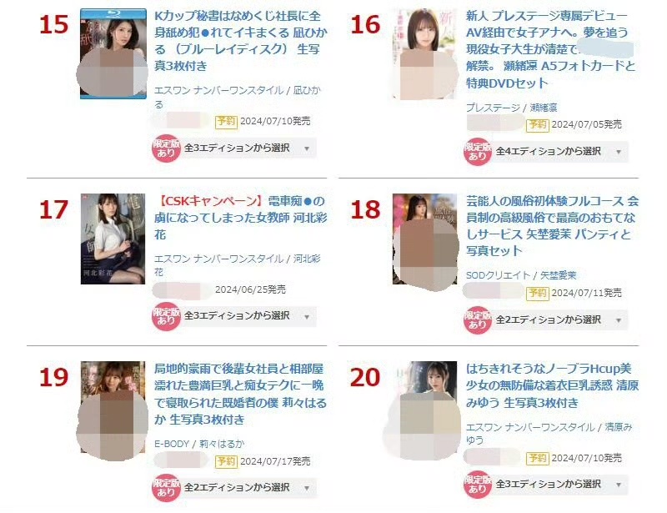
Task: Click the 限定版あり badge on item 19
Action: click(x=166, y=488)
